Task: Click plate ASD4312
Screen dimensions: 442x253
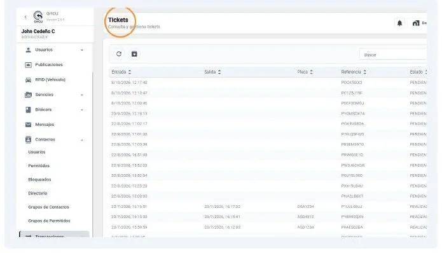Action: pyautogui.click(x=305, y=217)
